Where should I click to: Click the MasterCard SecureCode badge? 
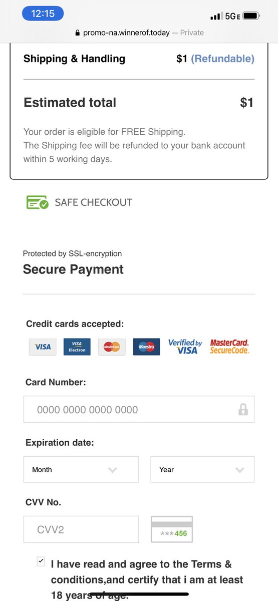point(229,347)
